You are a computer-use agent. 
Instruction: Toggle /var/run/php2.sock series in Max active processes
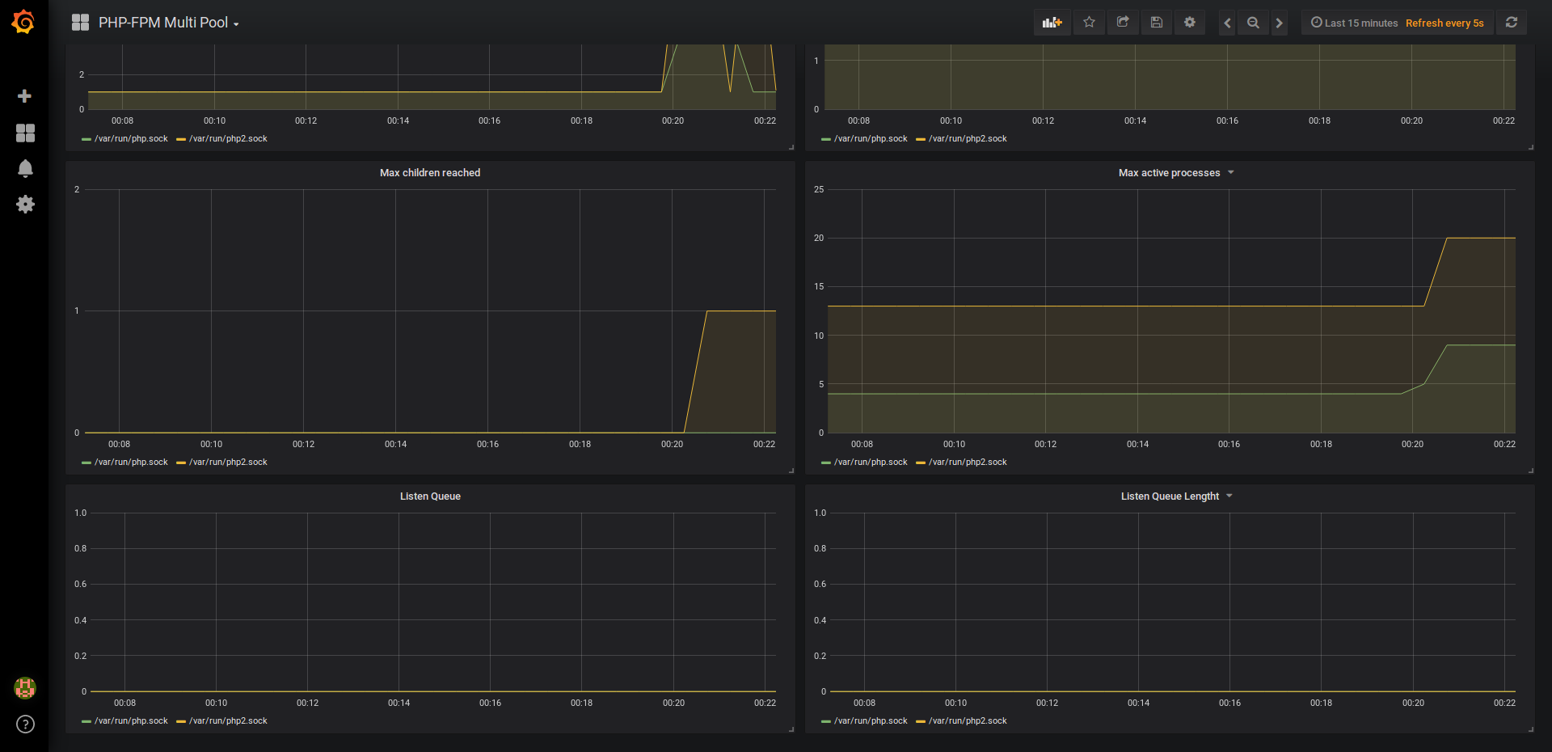(x=968, y=463)
